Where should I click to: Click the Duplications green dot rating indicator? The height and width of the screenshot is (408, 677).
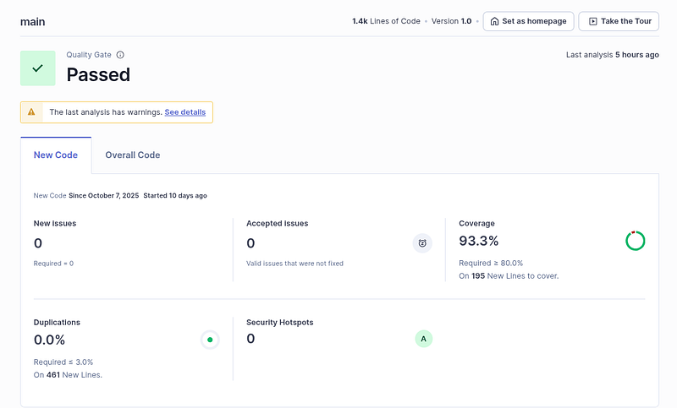[x=210, y=340]
